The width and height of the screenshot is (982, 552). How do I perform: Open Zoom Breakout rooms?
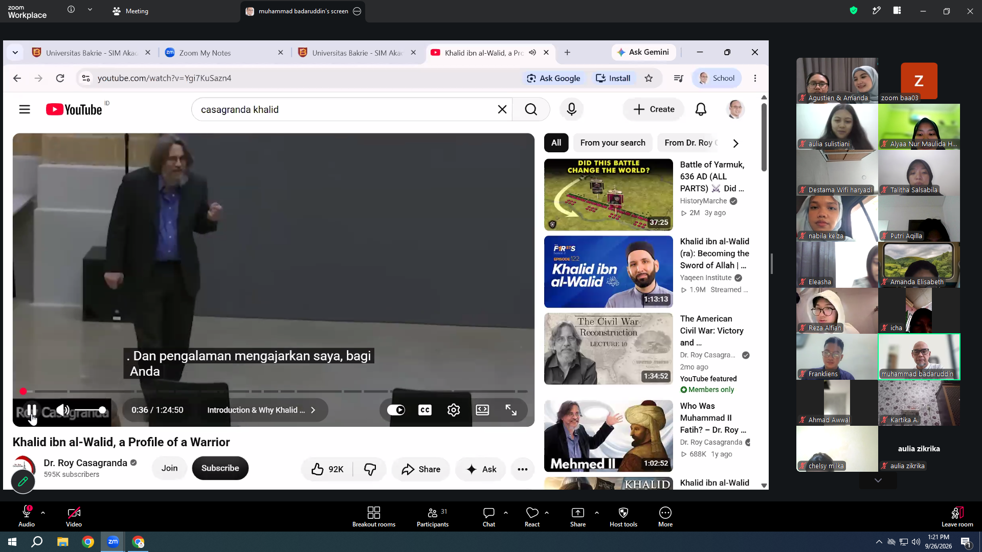point(373,516)
